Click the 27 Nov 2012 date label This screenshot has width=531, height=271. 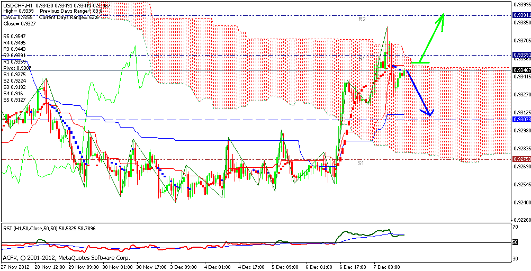point(15,267)
